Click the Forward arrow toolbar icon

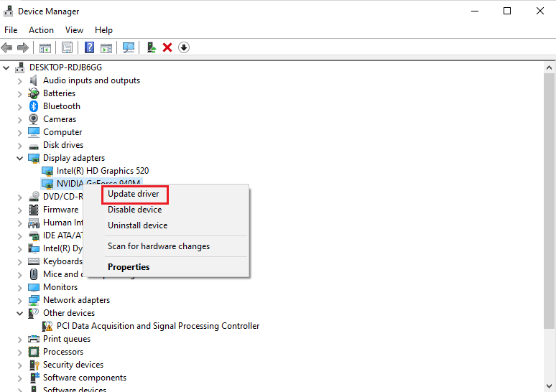[x=23, y=47]
